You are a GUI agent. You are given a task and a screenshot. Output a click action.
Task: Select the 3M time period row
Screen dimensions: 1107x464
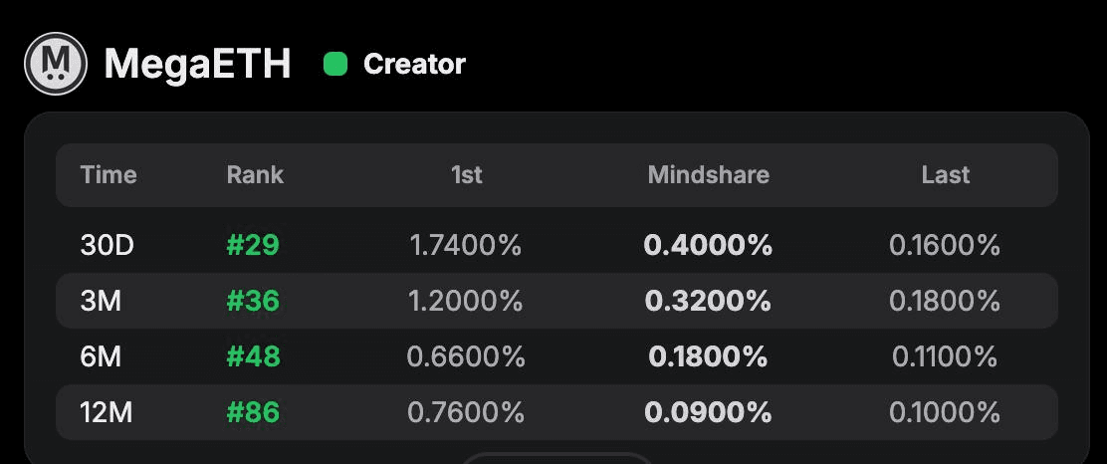click(101, 301)
